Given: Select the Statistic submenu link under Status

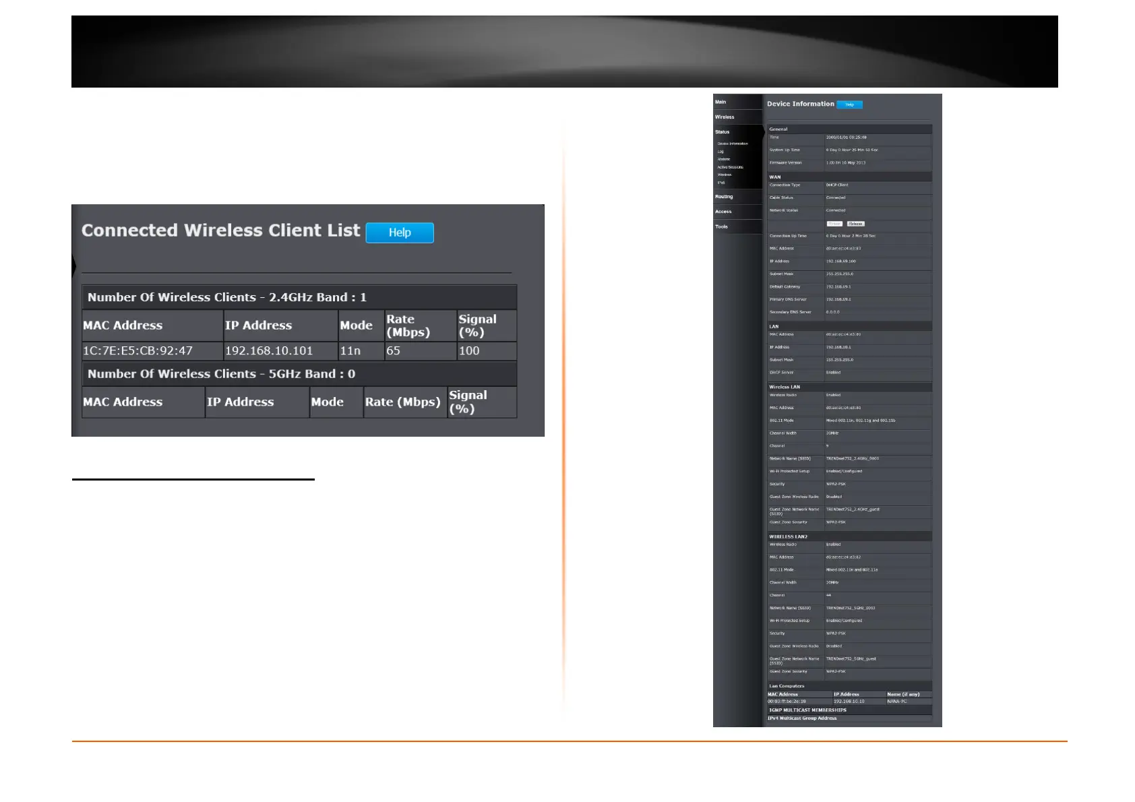Looking at the screenshot, I should pyautogui.click(x=724, y=159).
